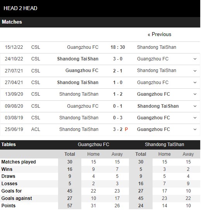Screen dimensions: 201x210
Task: Click the « Previous link
Action: (x=159, y=34)
